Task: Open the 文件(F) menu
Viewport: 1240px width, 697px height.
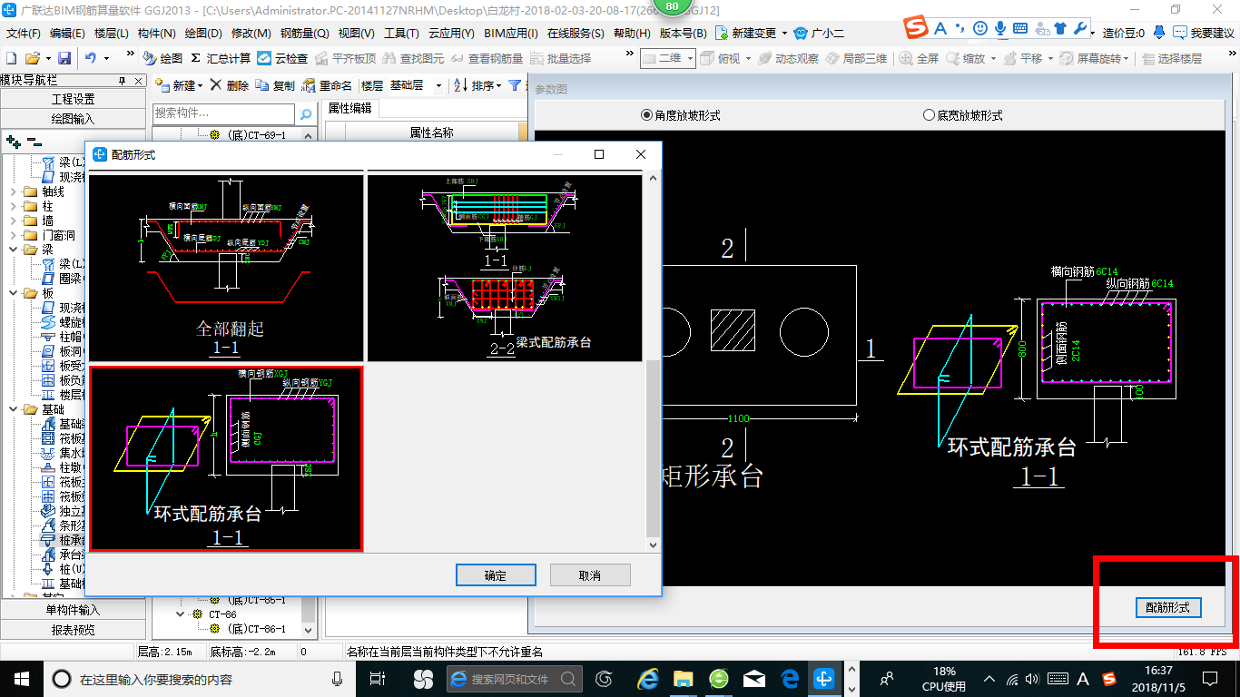Action: tap(24, 33)
